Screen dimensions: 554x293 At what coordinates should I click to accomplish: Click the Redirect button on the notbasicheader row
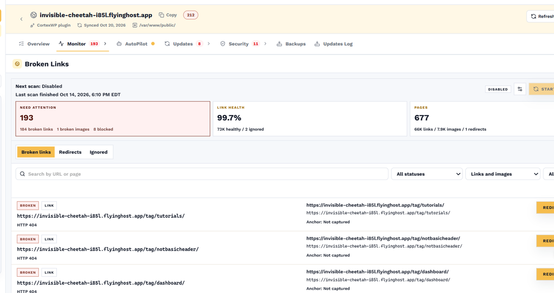545,241
